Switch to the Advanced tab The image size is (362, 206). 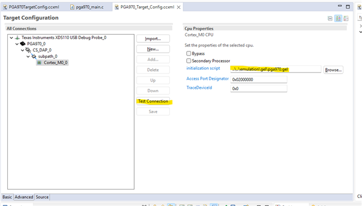tap(24, 197)
